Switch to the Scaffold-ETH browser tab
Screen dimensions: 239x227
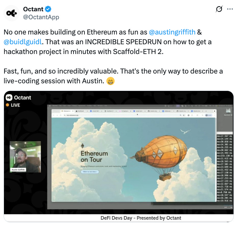[110, 111]
